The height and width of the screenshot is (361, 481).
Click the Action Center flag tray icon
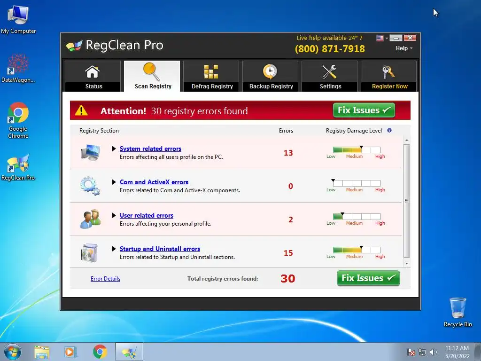click(411, 352)
